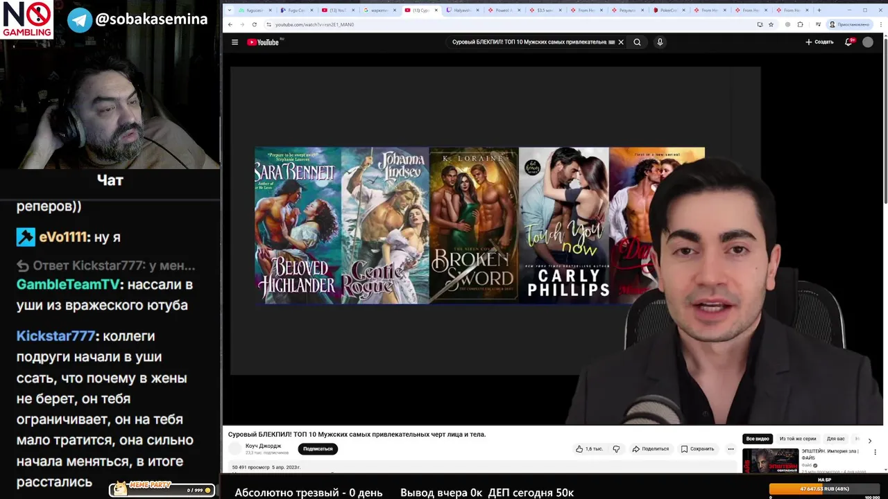Open the Приостановлено profile button

pos(850,24)
